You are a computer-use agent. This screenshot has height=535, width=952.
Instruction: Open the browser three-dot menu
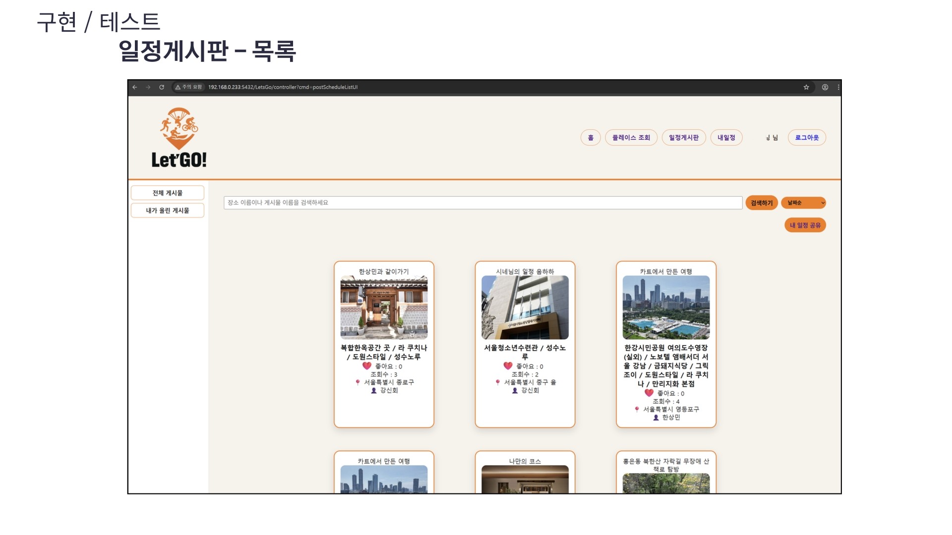click(838, 87)
